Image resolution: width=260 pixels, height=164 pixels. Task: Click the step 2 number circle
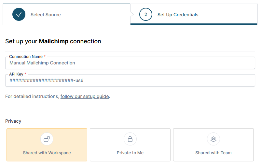pyautogui.click(x=146, y=14)
